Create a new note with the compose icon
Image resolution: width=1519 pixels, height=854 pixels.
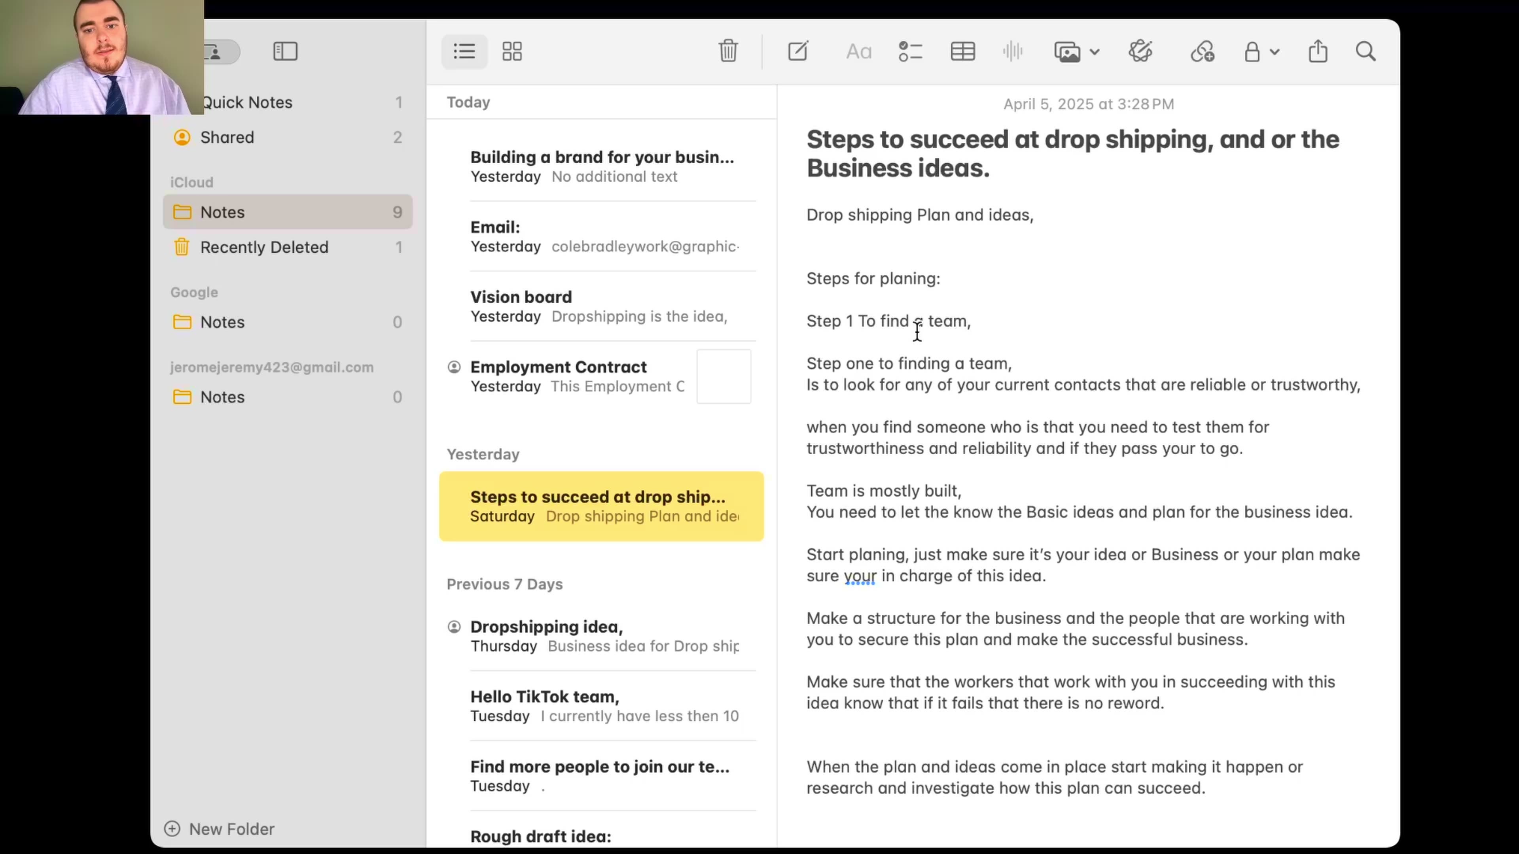point(797,51)
